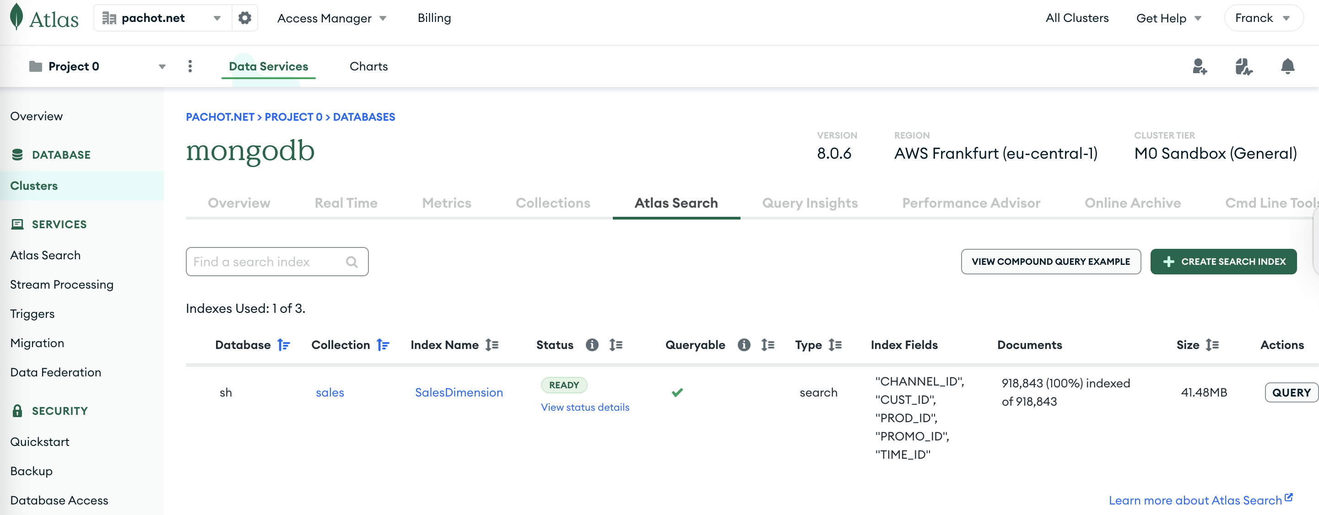This screenshot has width=1319, height=515.
Task: Open Backup in the sidebar
Action: tap(31, 471)
